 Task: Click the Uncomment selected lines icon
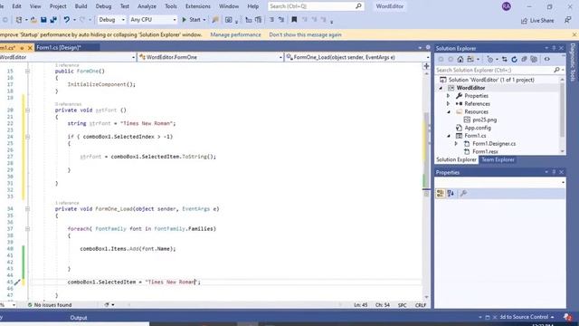[x=281, y=20]
